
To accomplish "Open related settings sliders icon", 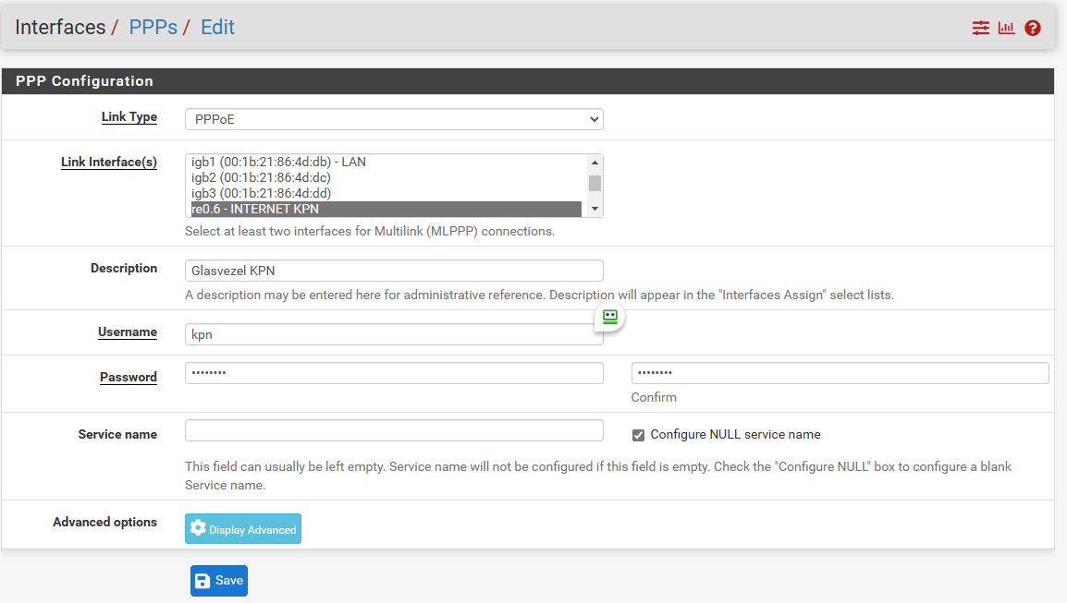I will click(981, 28).
